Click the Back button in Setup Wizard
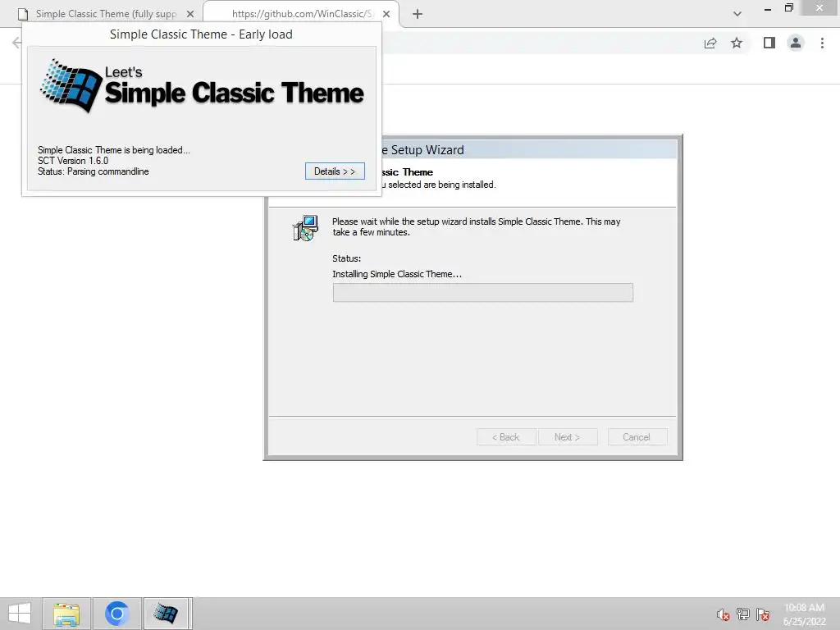The height and width of the screenshot is (630, 840). click(x=505, y=437)
